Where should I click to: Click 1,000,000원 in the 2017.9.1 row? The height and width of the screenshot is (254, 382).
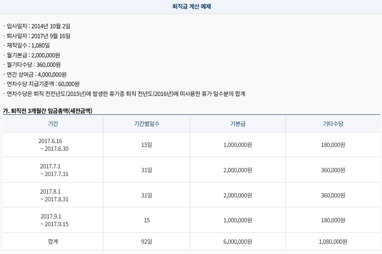[237, 220]
